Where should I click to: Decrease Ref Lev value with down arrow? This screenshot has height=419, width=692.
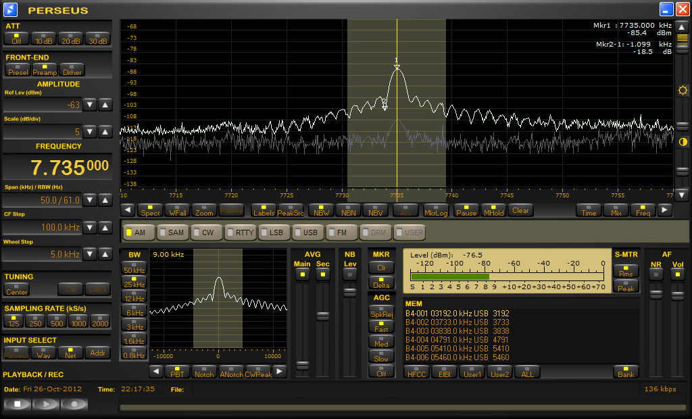(90, 105)
